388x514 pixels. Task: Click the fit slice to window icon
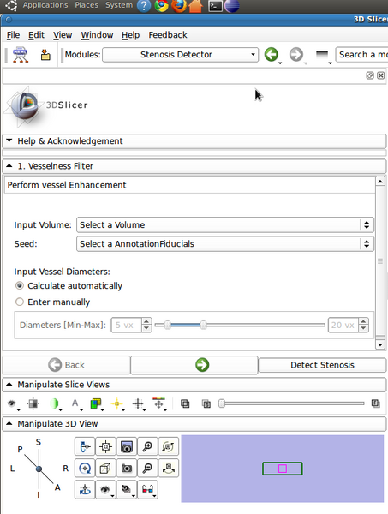(x=33, y=403)
